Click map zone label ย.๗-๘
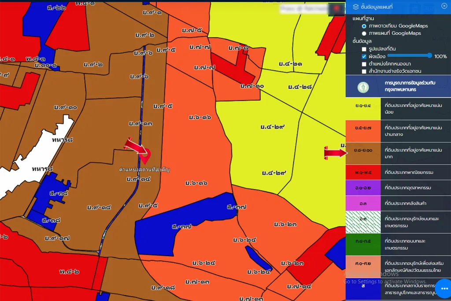 pos(238,48)
